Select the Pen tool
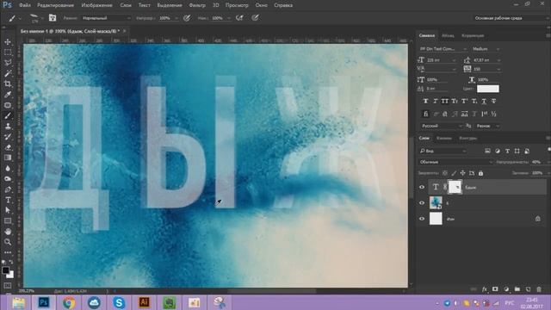 click(x=8, y=189)
